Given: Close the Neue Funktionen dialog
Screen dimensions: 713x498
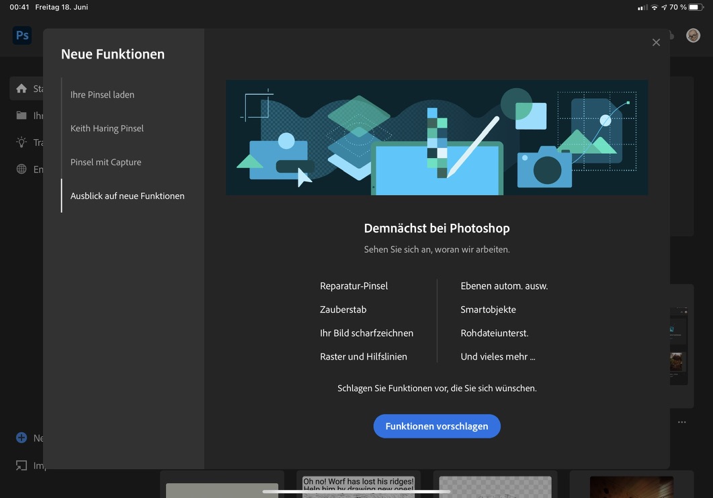Looking at the screenshot, I should (656, 42).
